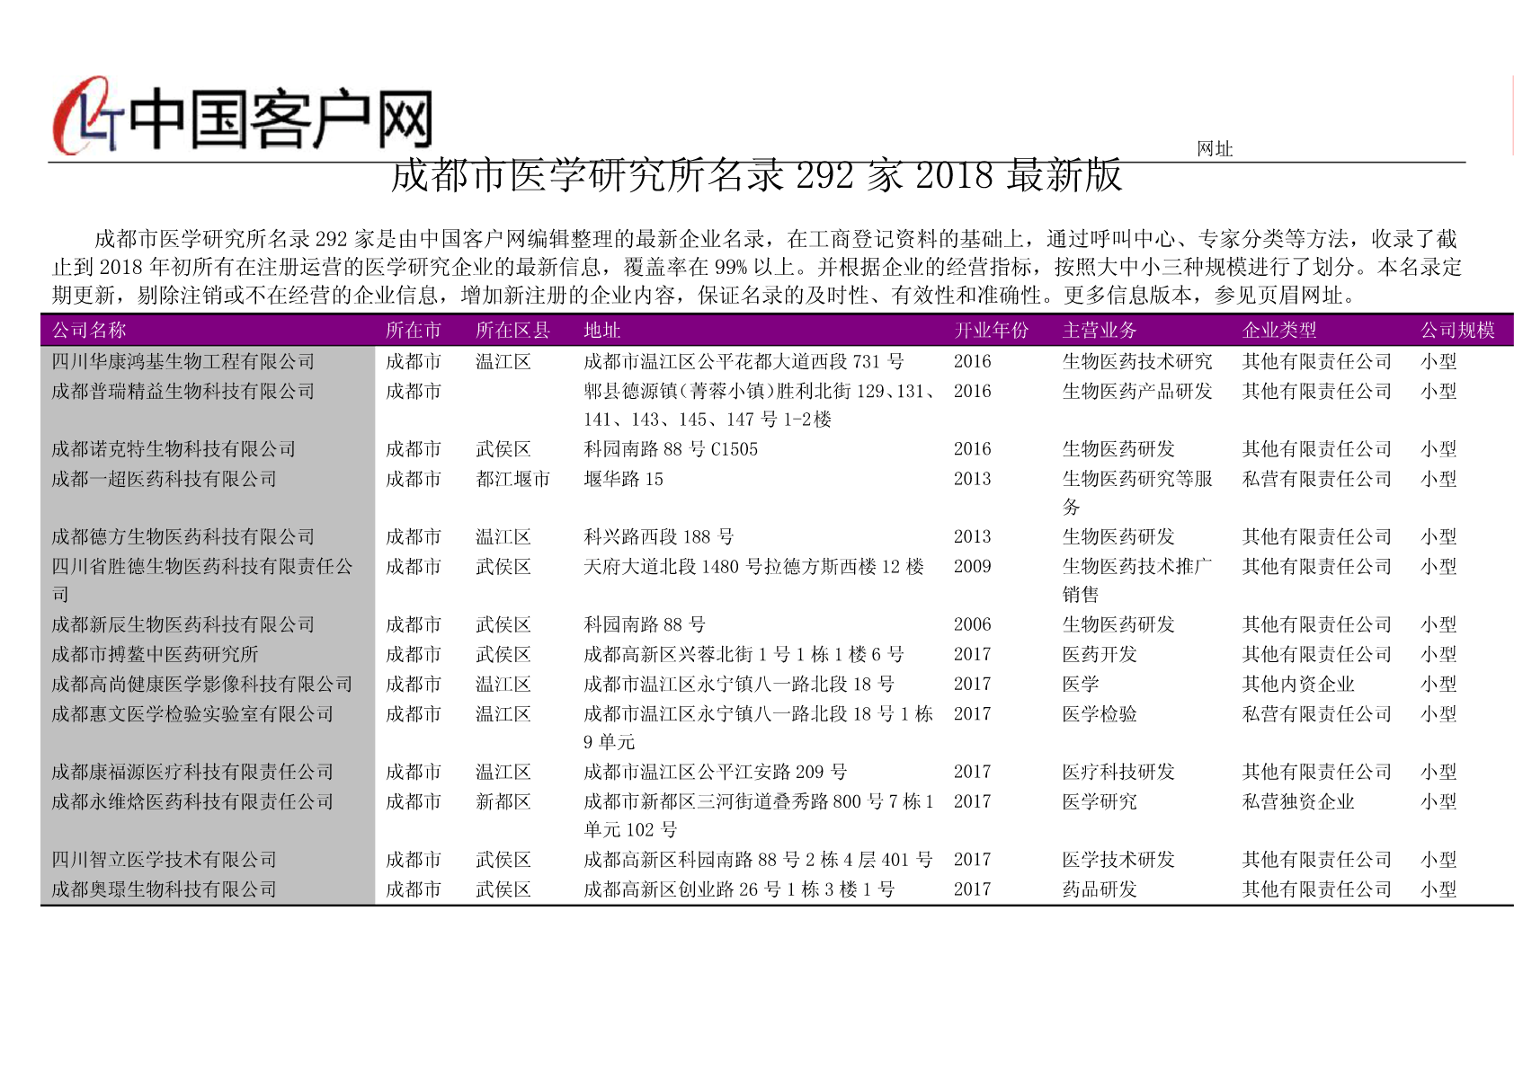This screenshot has width=1514, height=1070.
Task: Click business cell 药品研发
Action: coord(1100,889)
